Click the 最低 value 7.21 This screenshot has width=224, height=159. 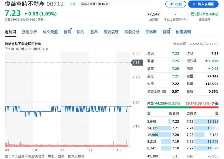coord(176,76)
